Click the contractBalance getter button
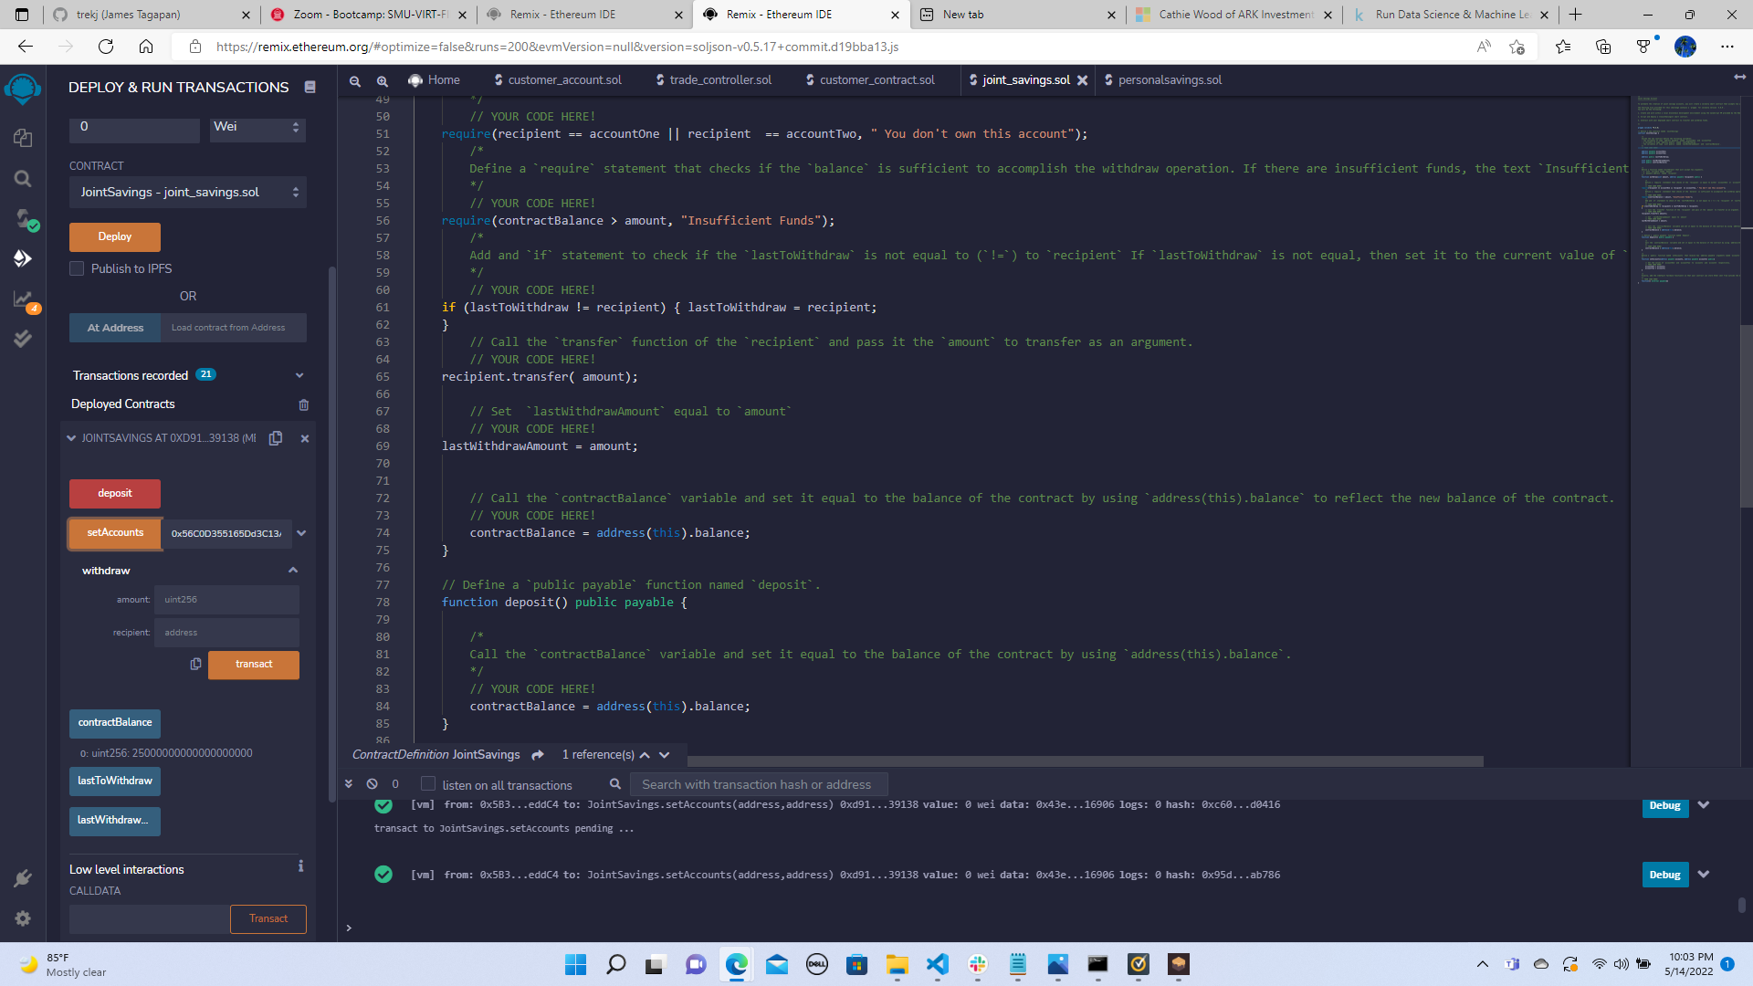This screenshot has height=986, width=1753. [115, 723]
